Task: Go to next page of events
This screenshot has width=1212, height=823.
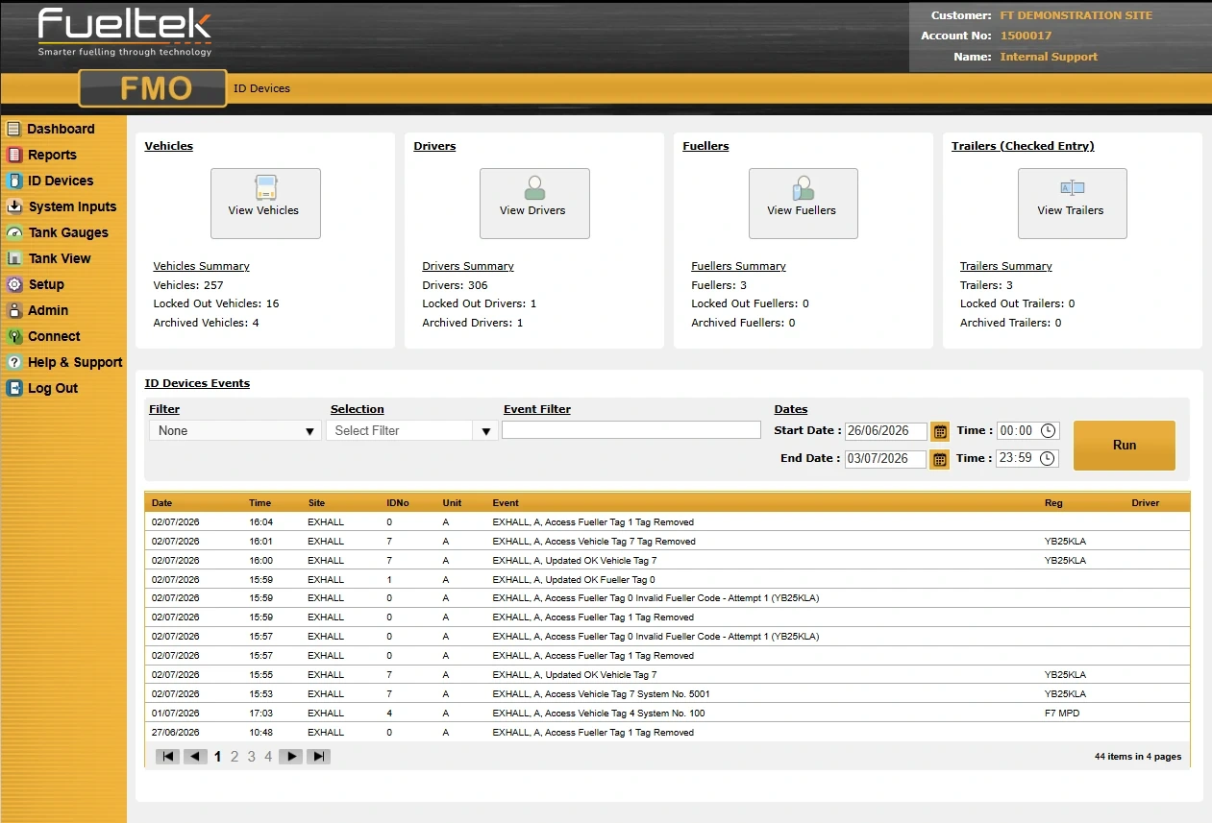Action: [x=290, y=757]
